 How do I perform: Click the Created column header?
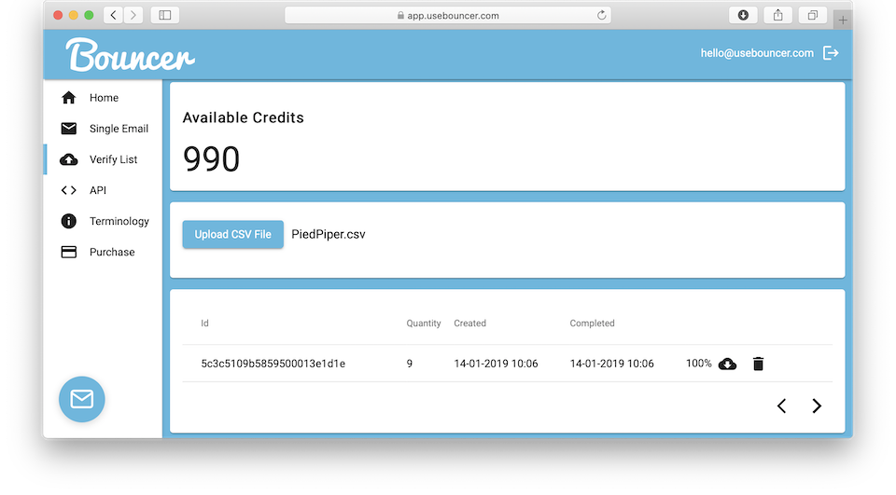[x=469, y=323]
